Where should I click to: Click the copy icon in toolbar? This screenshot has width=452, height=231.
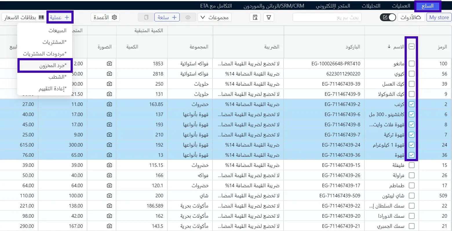[146, 17]
